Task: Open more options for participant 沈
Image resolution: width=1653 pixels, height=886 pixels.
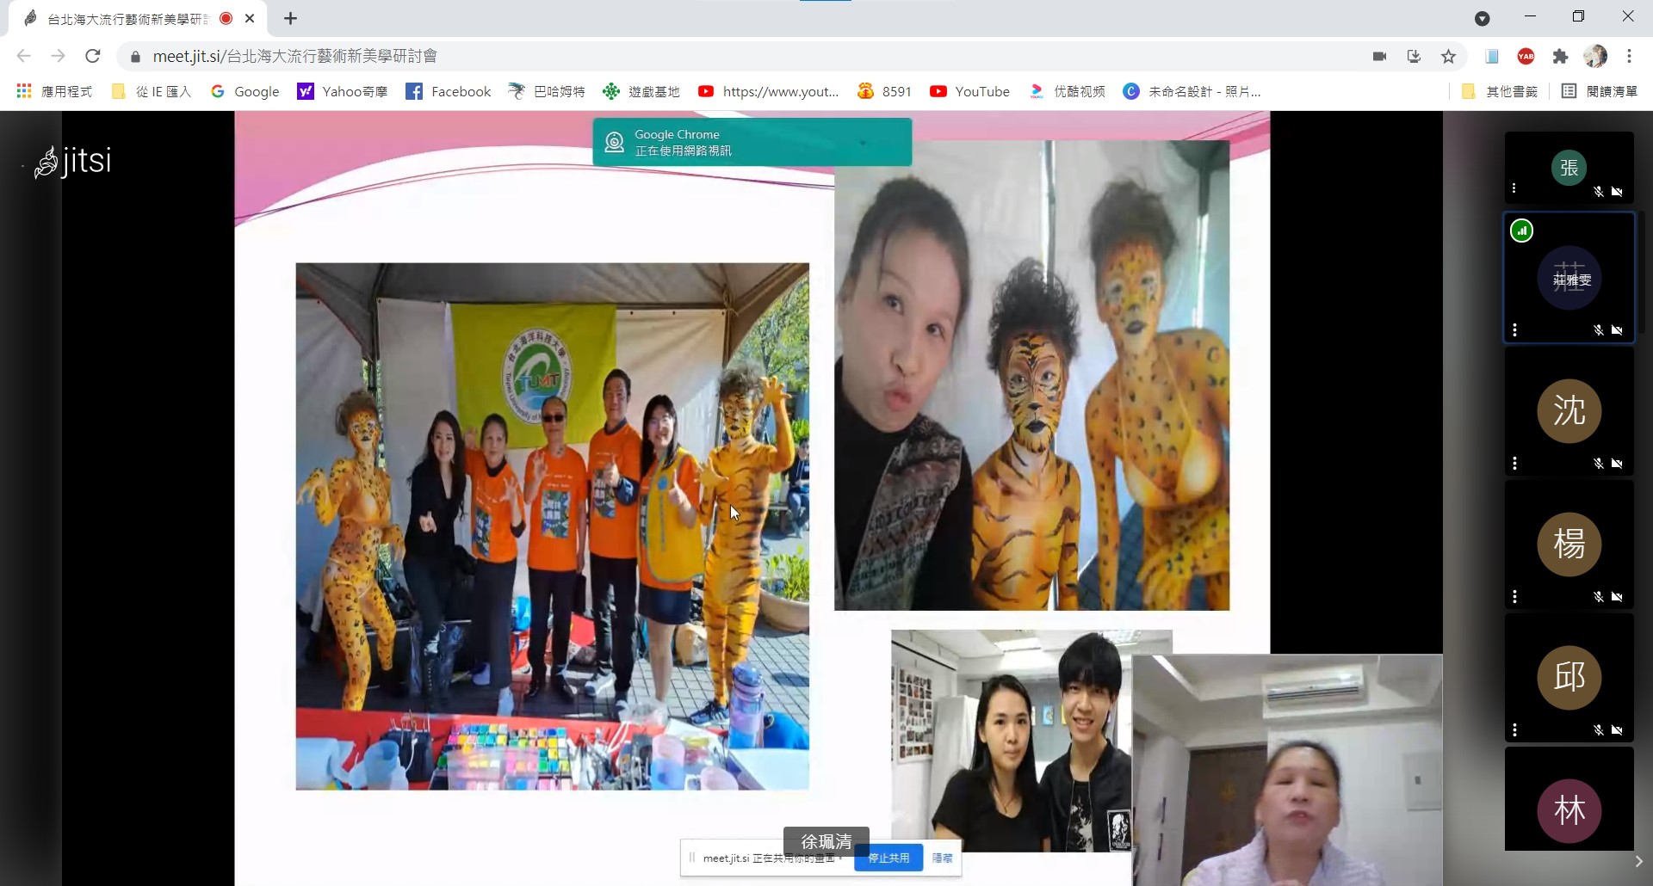Action: pyautogui.click(x=1514, y=464)
